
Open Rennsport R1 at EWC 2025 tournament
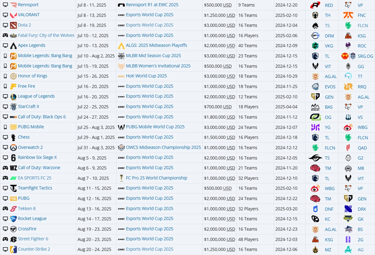point(152,5)
